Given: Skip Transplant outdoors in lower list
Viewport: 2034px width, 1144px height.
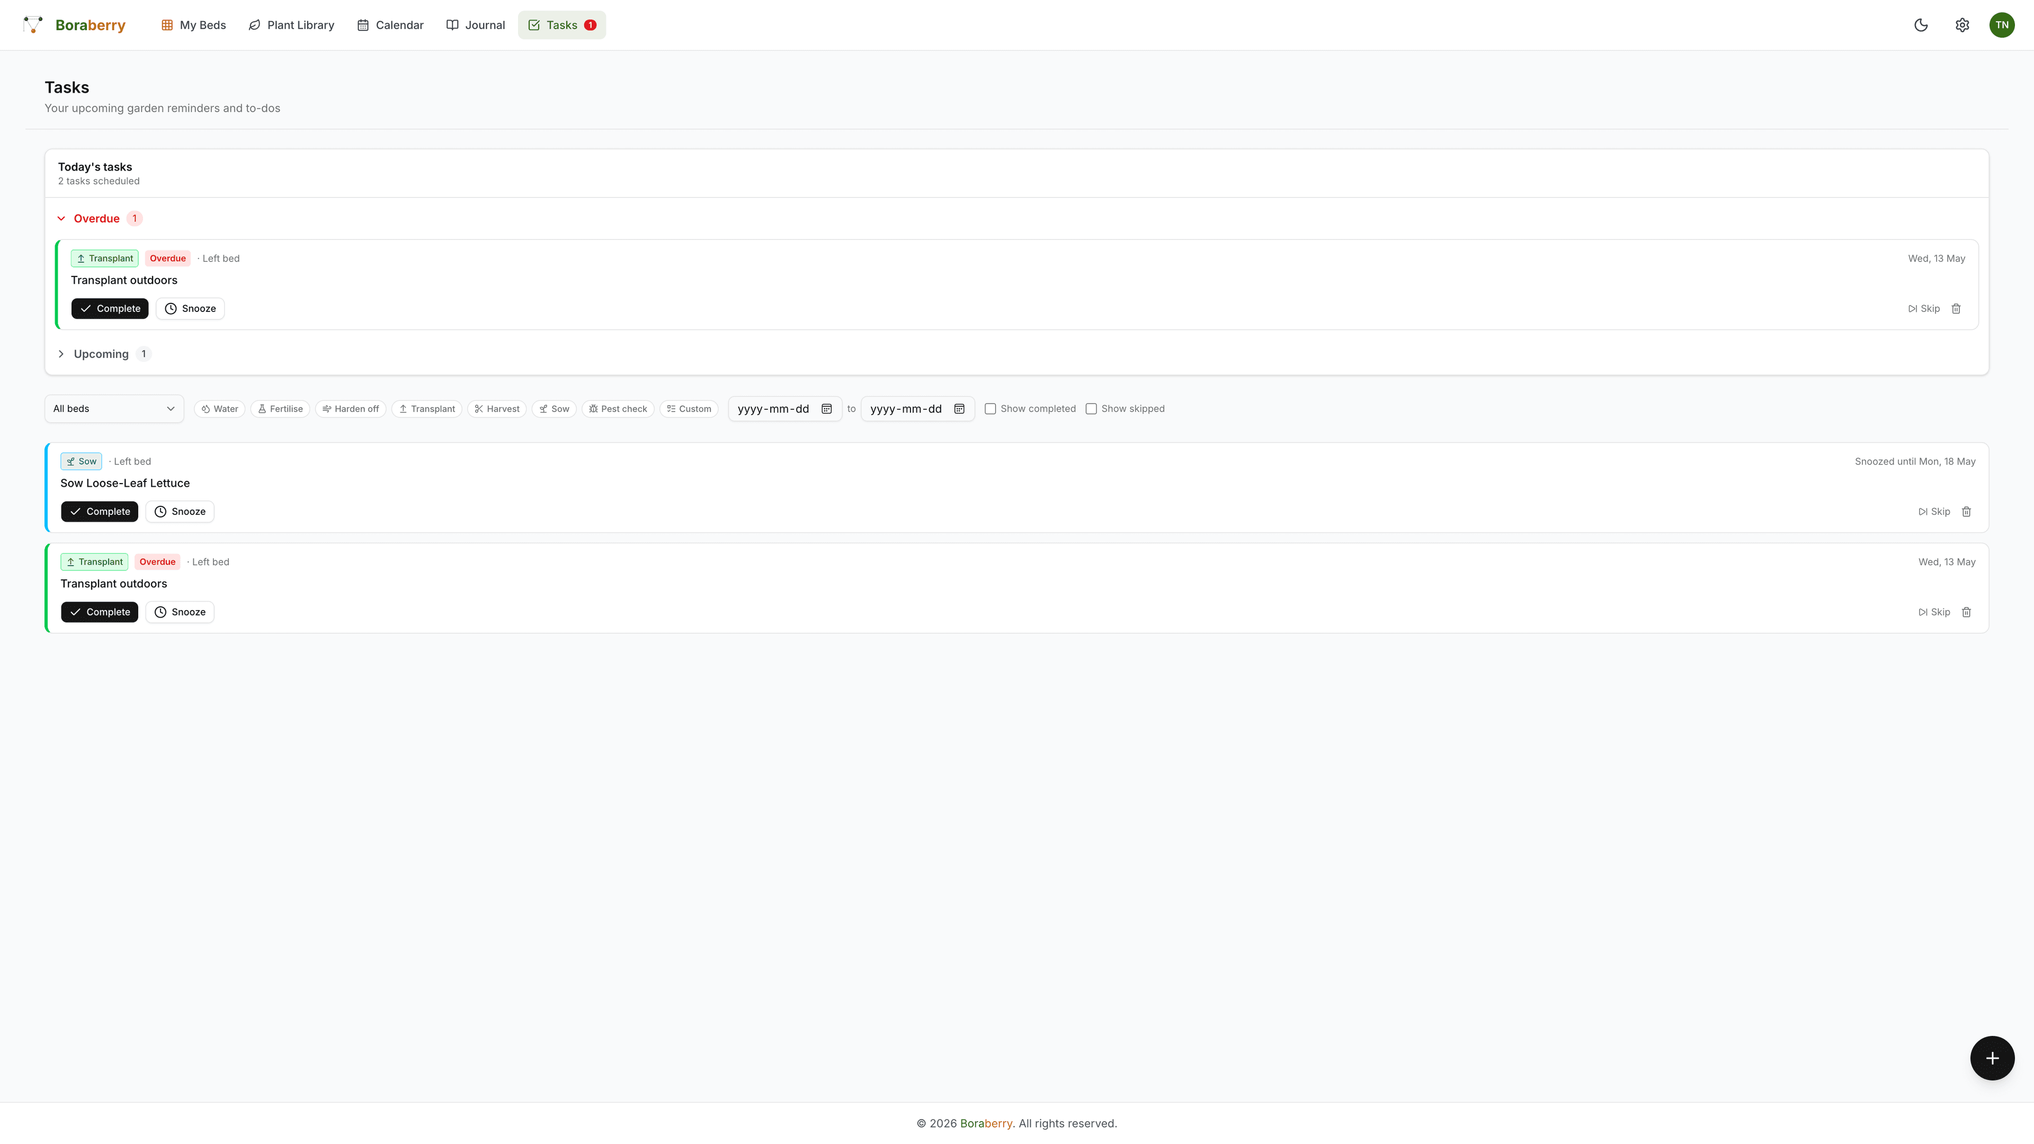Looking at the screenshot, I should [x=1934, y=612].
